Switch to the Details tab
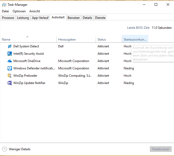The width and height of the screenshot is (174, 156). click(87, 18)
